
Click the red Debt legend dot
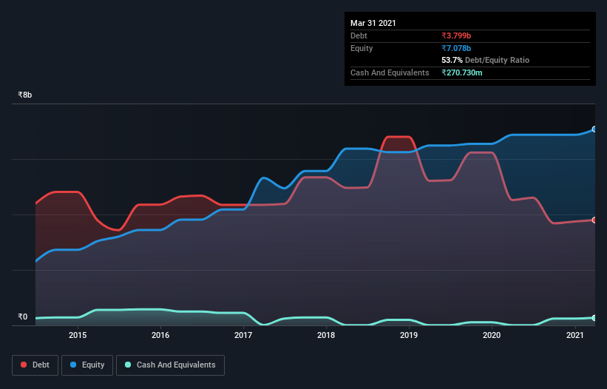24,365
